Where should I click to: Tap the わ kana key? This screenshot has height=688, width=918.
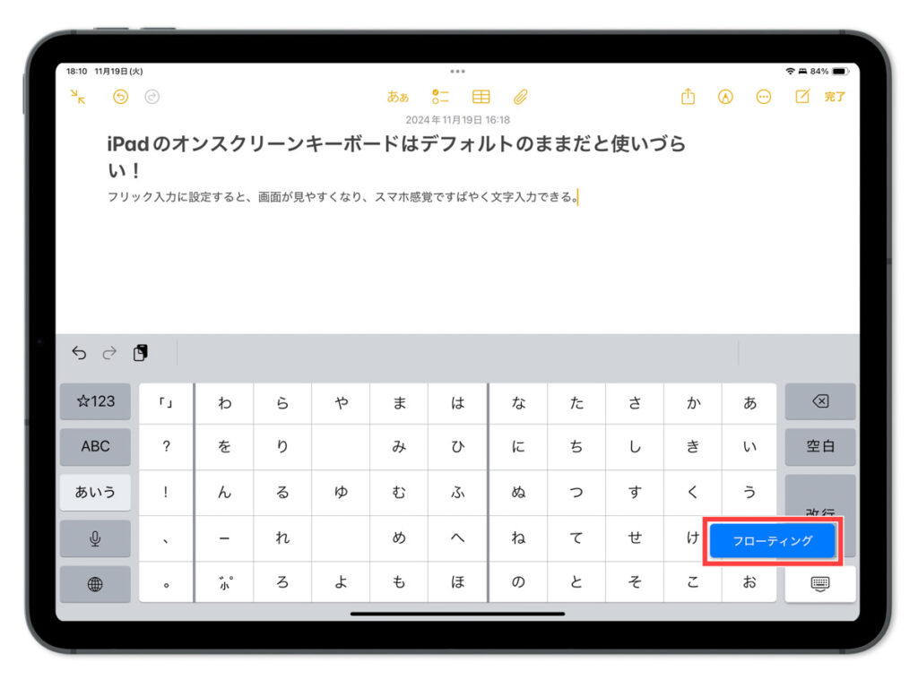pos(225,403)
